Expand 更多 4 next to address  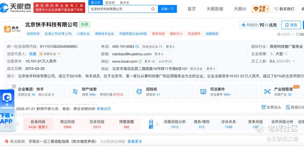pos(210,69)
